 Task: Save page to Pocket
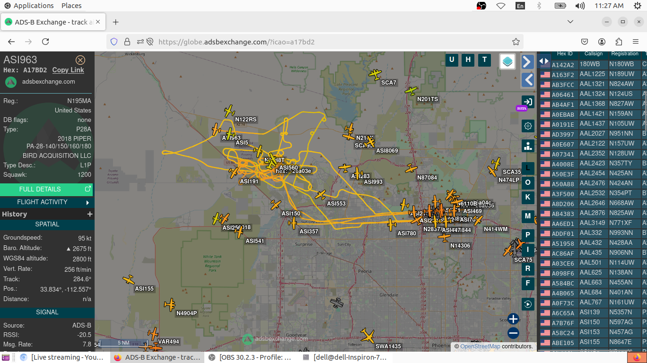(x=585, y=42)
